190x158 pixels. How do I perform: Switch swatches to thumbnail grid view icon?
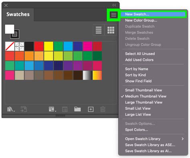tap(111, 30)
